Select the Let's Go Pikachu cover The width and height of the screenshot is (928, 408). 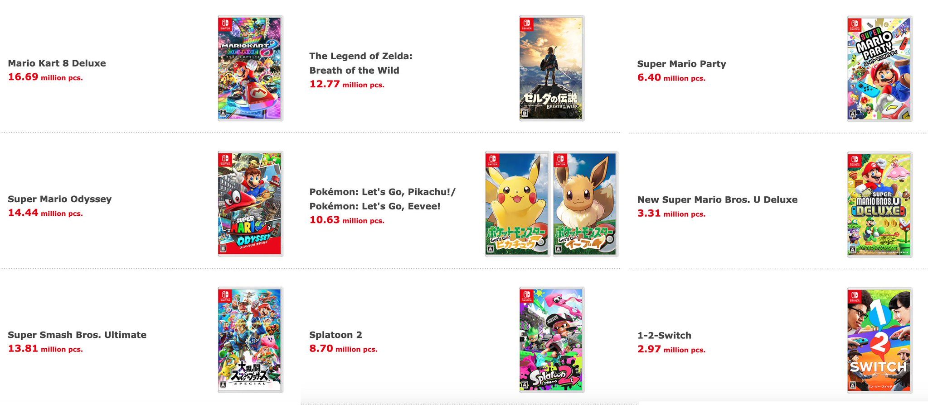[x=517, y=204]
